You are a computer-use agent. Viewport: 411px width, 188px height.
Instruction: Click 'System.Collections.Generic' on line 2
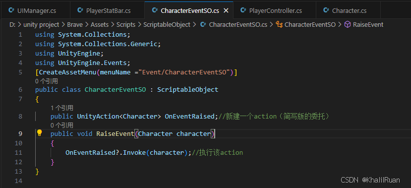[x=108, y=44]
